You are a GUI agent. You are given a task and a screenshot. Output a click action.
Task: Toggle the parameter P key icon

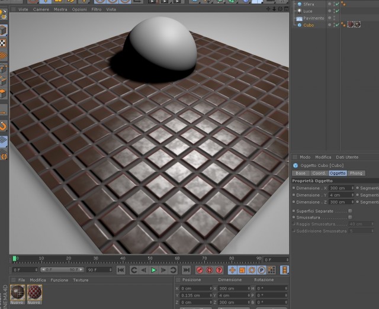(x=262, y=270)
